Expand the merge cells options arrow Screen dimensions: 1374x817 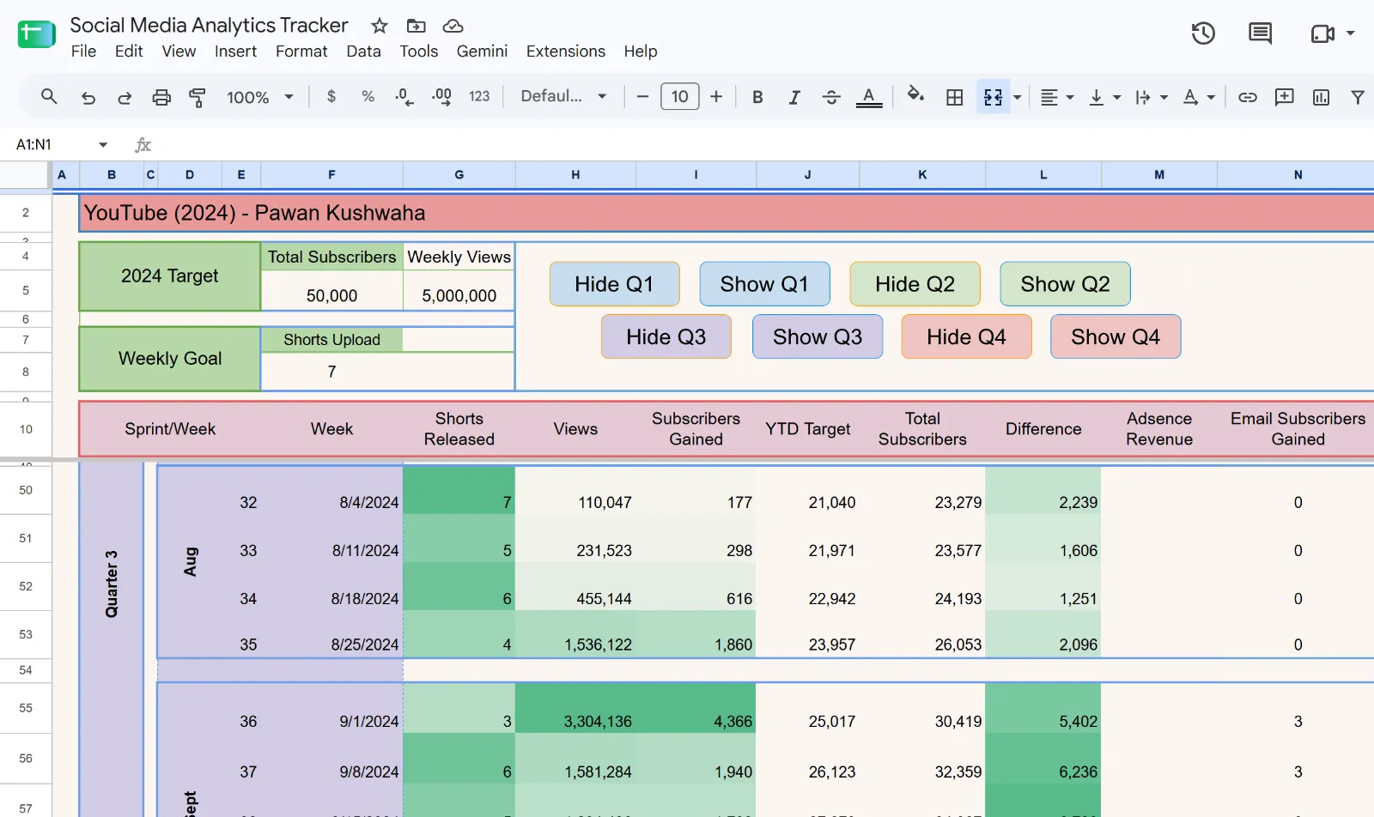coord(1017,97)
